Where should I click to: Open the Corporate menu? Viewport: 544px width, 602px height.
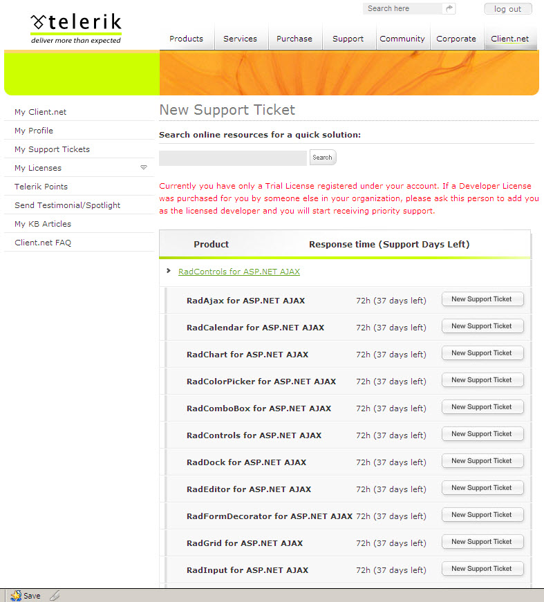pos(456,39)
